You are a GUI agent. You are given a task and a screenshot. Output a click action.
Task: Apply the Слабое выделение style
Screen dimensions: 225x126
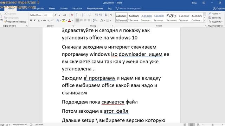pos(197,18)
